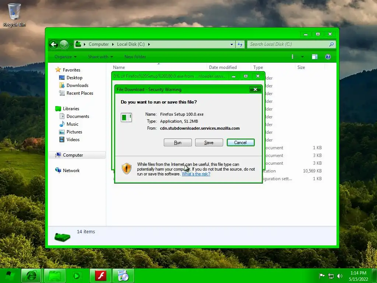Screen dimensions: 377x283
Task: Focus the Search Local Disk (C:) field
Action: tap(288, 44)
